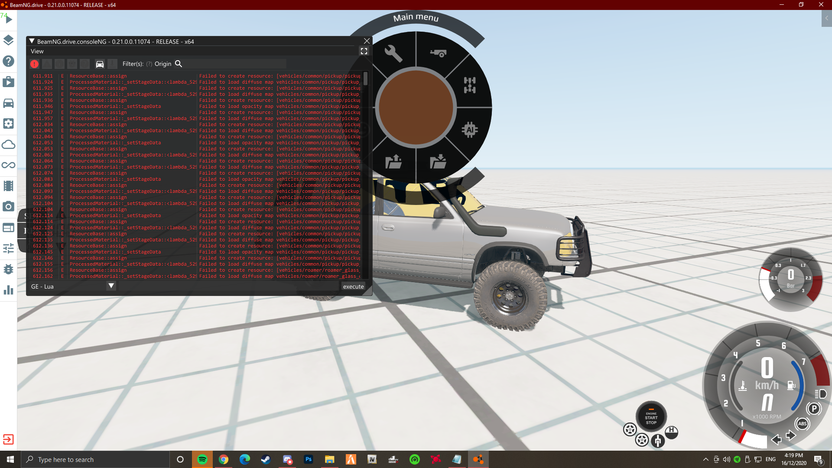832x468 pixels.
Task: Click the right turn signal arrow
Action: pyautogui.click(x=791, y=435)
